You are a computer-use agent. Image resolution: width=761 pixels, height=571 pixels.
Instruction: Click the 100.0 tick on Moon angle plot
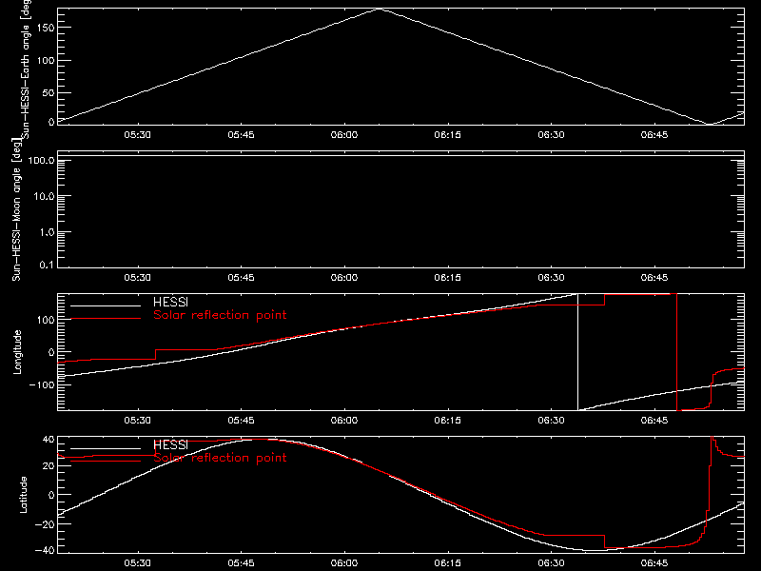42,160
